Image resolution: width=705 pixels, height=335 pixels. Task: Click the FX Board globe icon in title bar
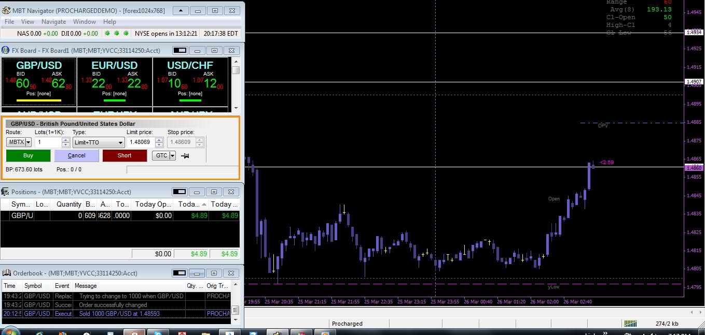pos(6,50)
